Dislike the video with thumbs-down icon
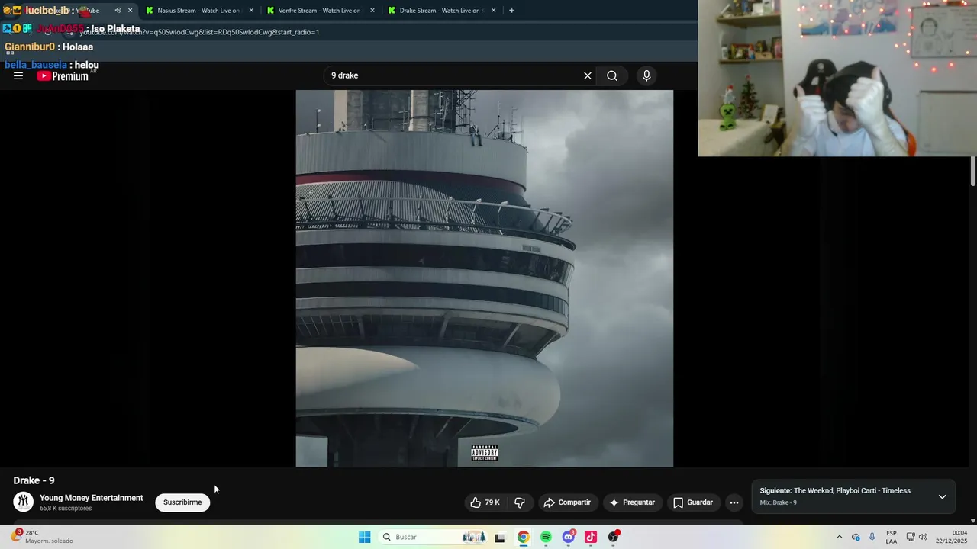 point(520,502)
